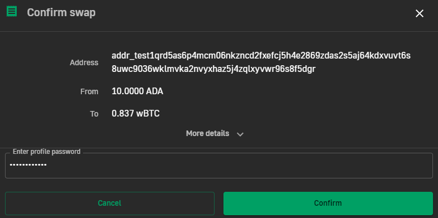The height and width of the screenshot is (218, 438).
Task: Open the More details text link
Action: pyautogui.click(x=207, y=133)
